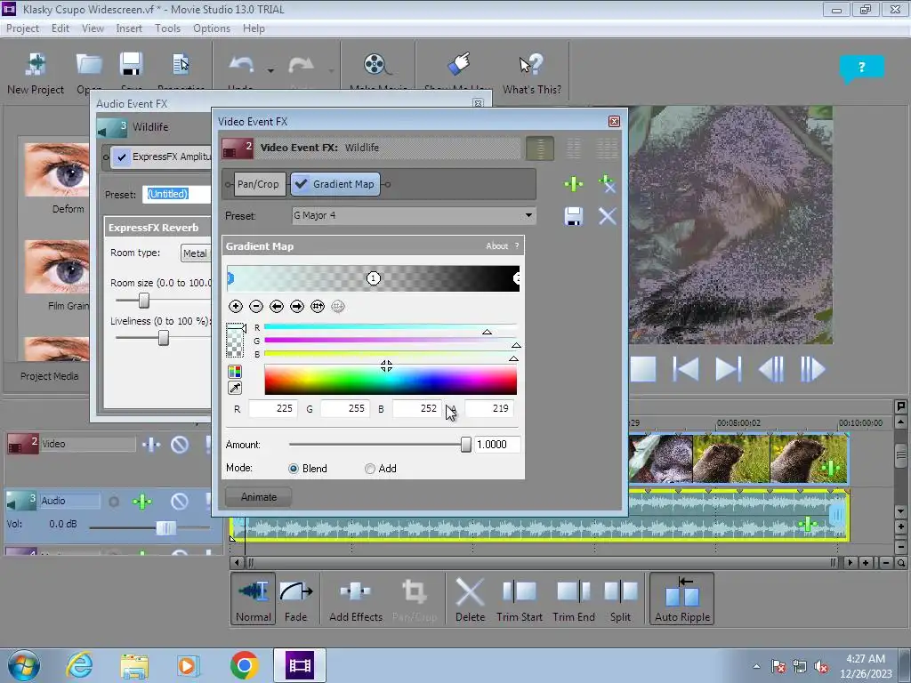Click the add gradient control point icon

pos(236,306)
